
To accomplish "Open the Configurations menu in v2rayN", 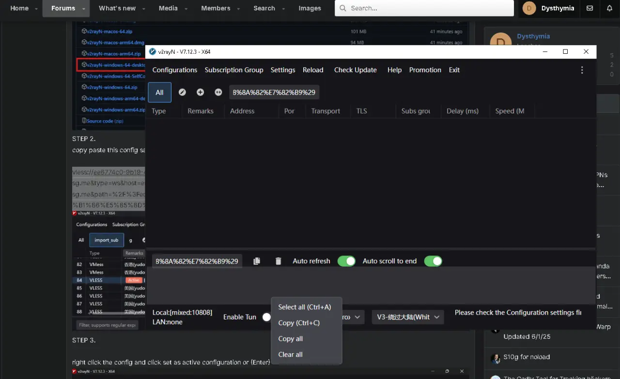I will (x=175, y=70).
